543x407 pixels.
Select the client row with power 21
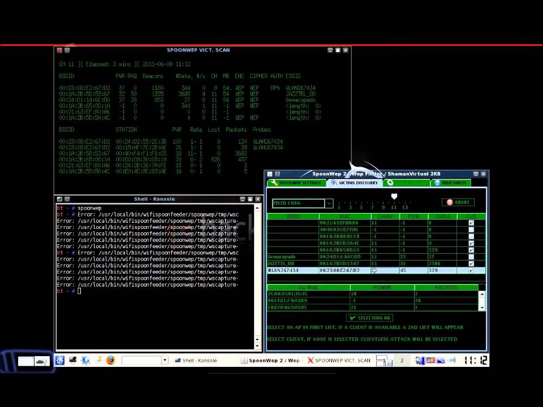(373, 308)
